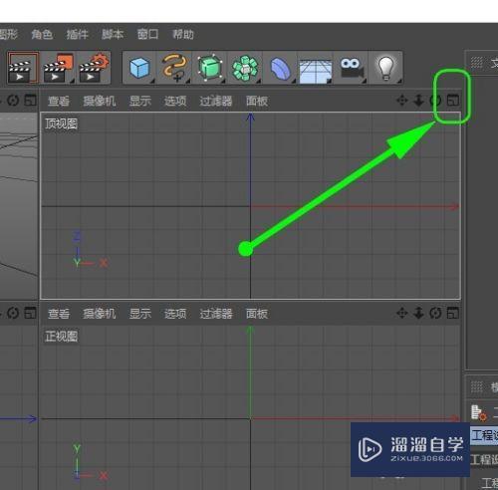Click rotate icon of upper-left viewport
498x490 pixels.
pos(13,101)
